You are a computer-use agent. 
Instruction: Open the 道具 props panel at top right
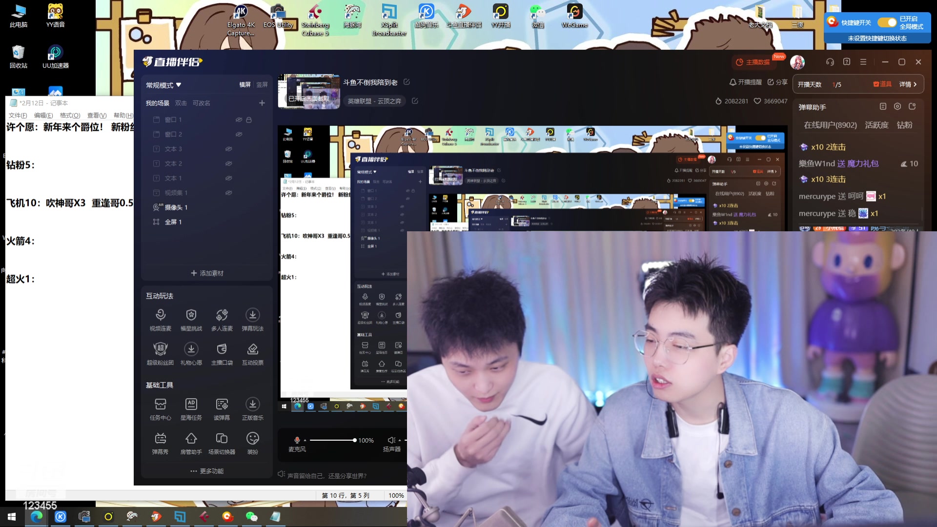click(x=882, y=84)
